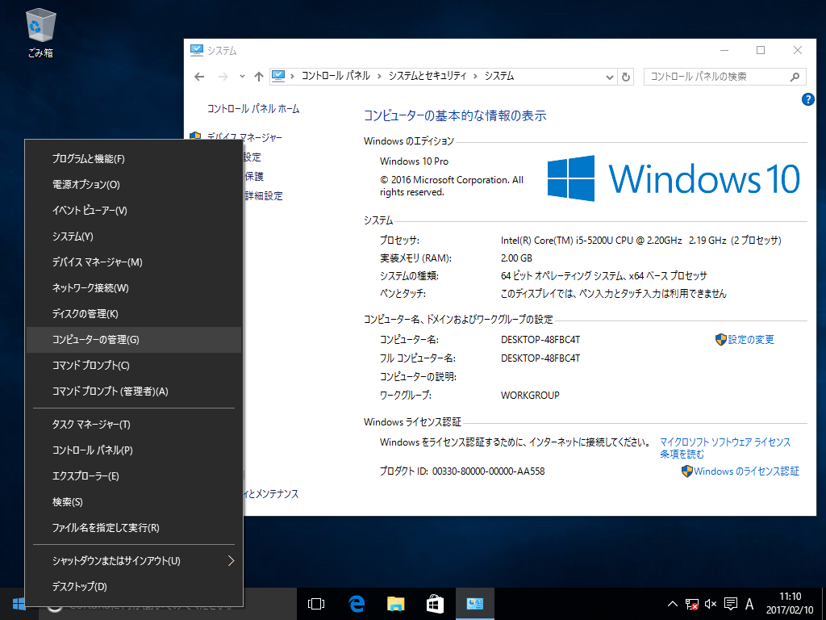Choose システム(Y) in context menu
Viewport: 826px width, 620px height.
coord(134,237)
